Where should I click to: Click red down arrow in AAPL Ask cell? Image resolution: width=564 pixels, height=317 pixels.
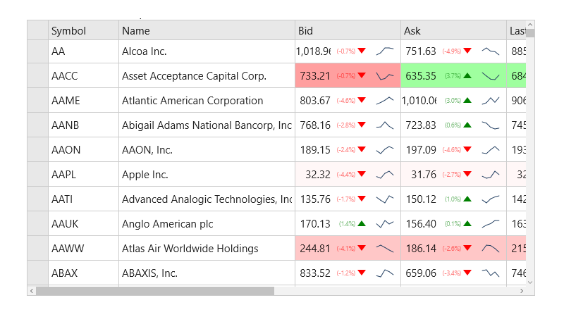point(467,174)
